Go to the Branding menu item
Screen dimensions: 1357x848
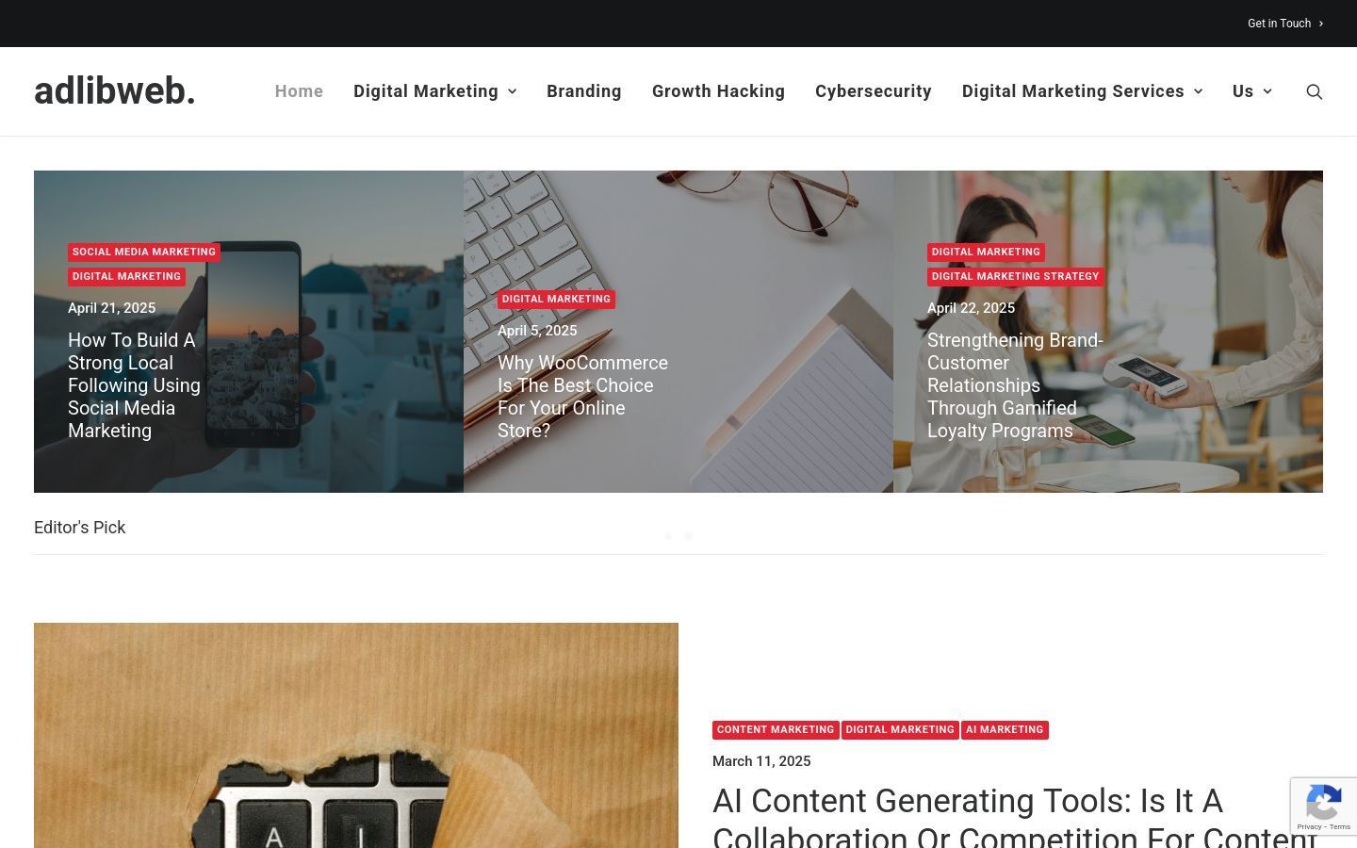coord(584,91)
